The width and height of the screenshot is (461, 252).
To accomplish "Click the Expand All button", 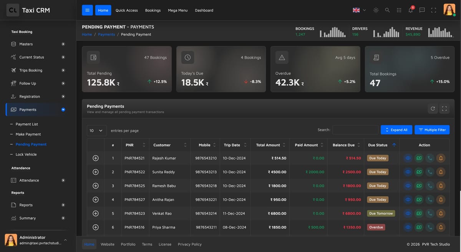I will pos(396,130).
